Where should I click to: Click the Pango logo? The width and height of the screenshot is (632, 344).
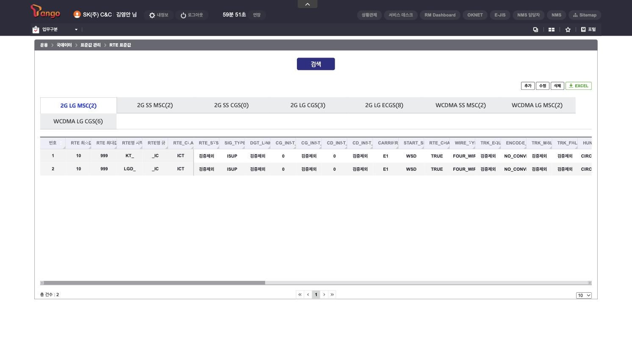click(45, 12)
